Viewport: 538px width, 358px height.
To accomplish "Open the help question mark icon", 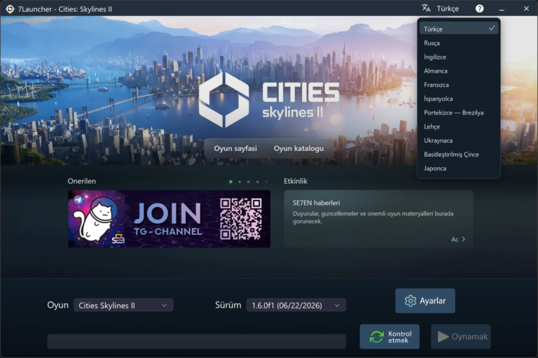I will click(479, 8).
